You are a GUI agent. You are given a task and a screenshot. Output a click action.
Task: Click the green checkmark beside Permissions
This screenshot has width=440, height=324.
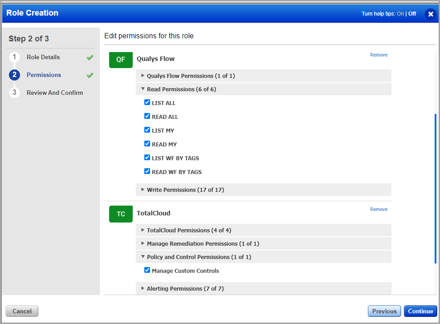click(x=90, y=75)
